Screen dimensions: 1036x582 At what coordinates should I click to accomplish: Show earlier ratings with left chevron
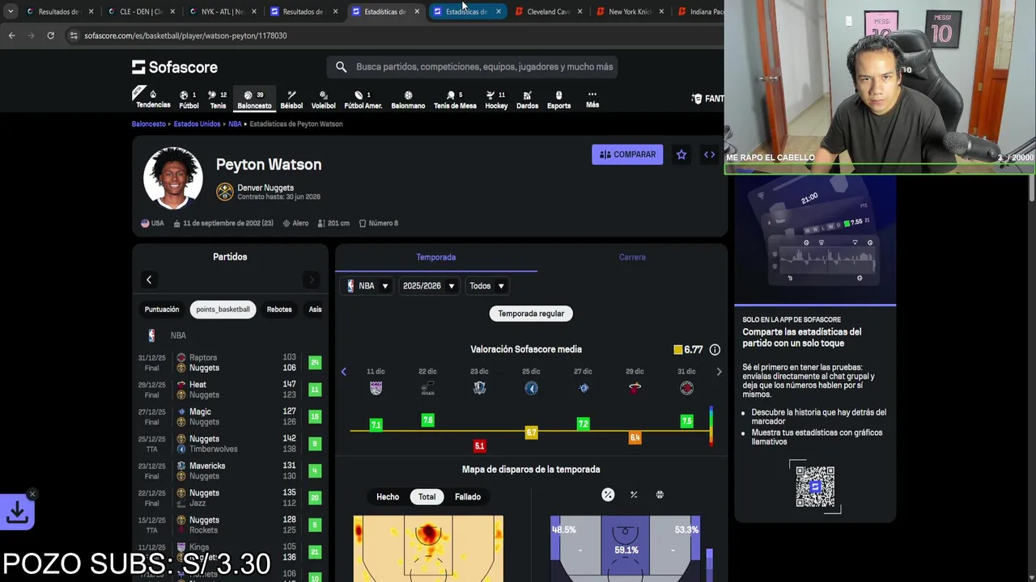pos(343,372)
